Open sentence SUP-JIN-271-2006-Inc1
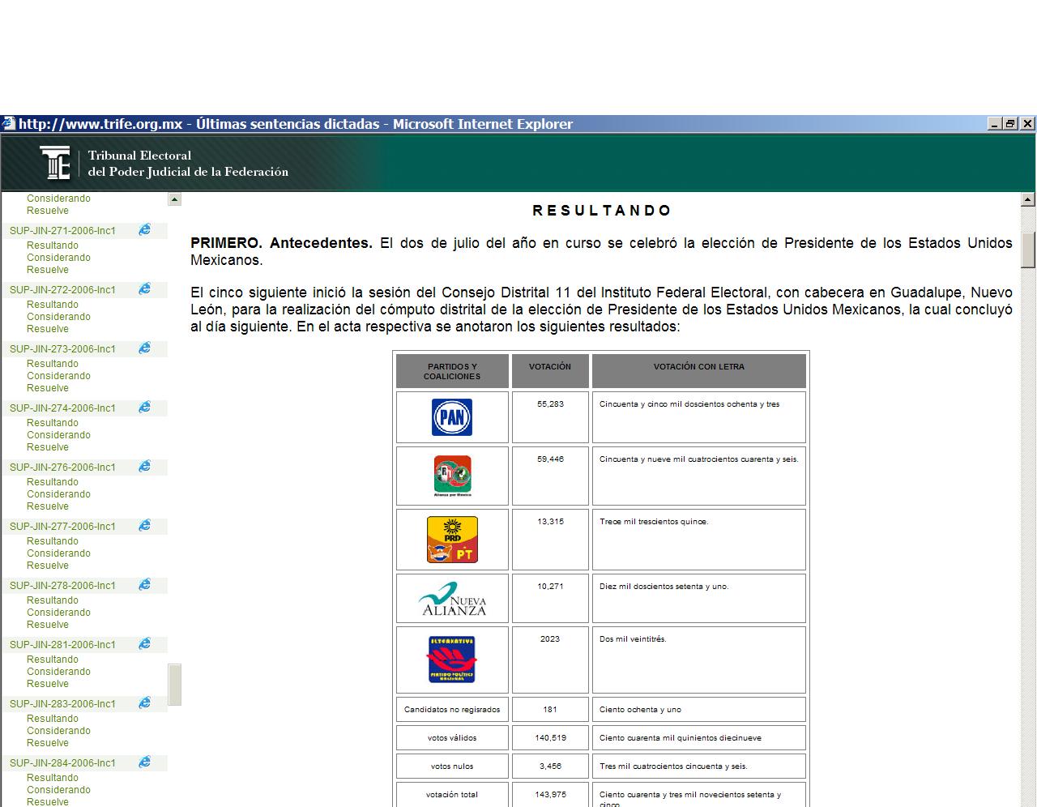1037x807 pixels. 62,231
